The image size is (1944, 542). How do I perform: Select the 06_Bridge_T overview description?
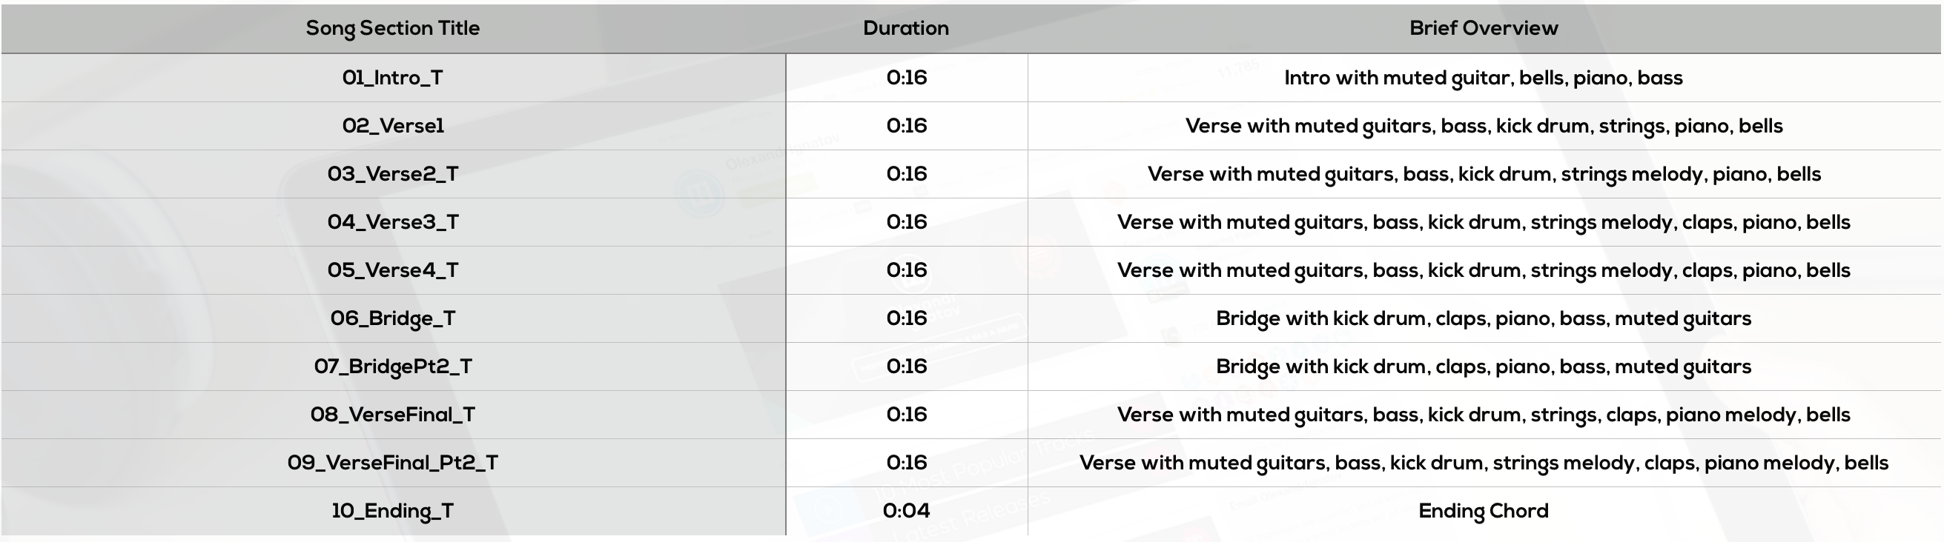pyautogui.click(x=1484, y=319)
